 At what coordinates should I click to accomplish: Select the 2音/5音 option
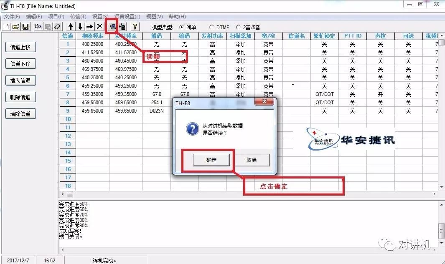(238, 27)
